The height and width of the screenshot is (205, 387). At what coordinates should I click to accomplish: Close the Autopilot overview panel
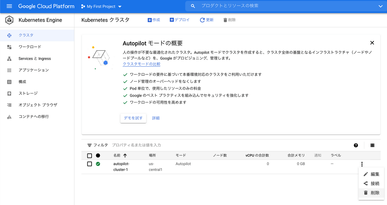pos(372,43)
